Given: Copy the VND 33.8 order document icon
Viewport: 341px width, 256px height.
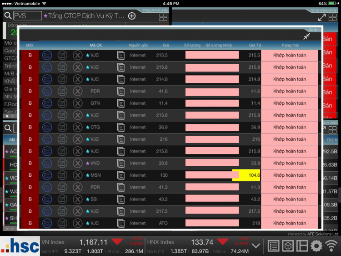Looking at the screenshot, I should click(120, 163).
